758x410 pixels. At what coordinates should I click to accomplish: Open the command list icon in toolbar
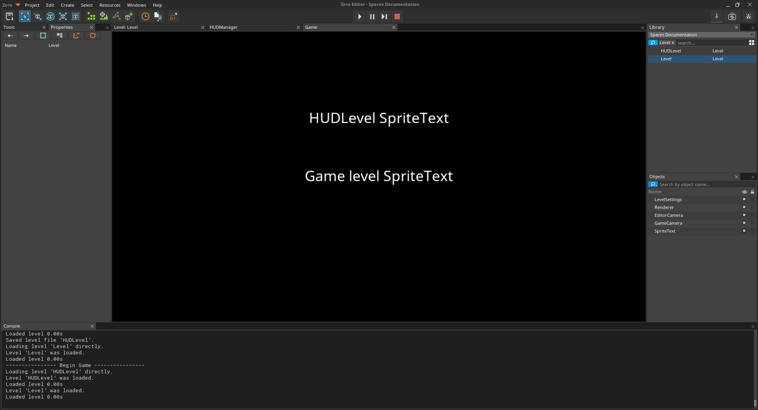[9, 16]
